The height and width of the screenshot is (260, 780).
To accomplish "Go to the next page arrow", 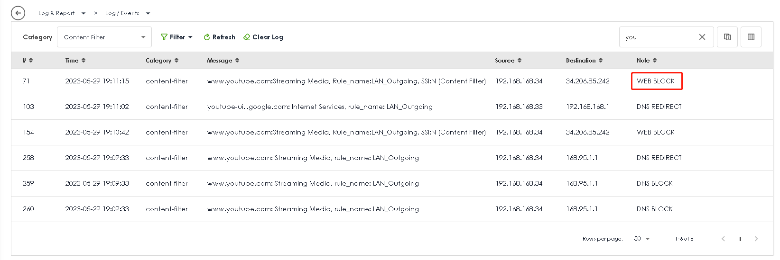I will (756, 239).
